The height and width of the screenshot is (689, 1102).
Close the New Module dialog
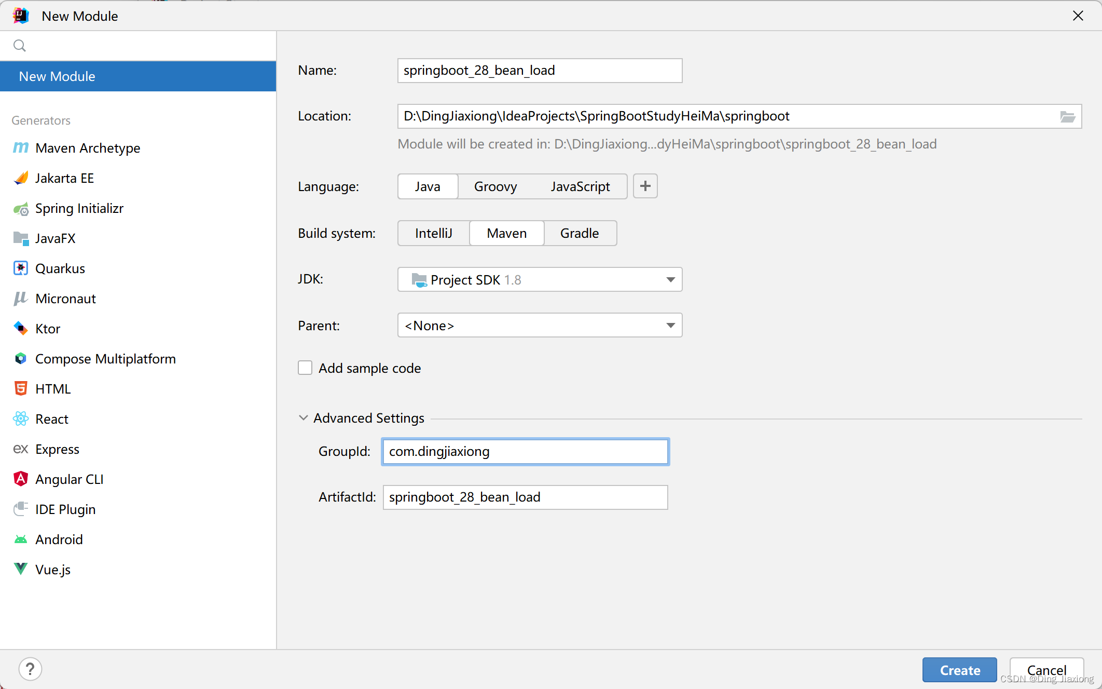click(1078, 16)
